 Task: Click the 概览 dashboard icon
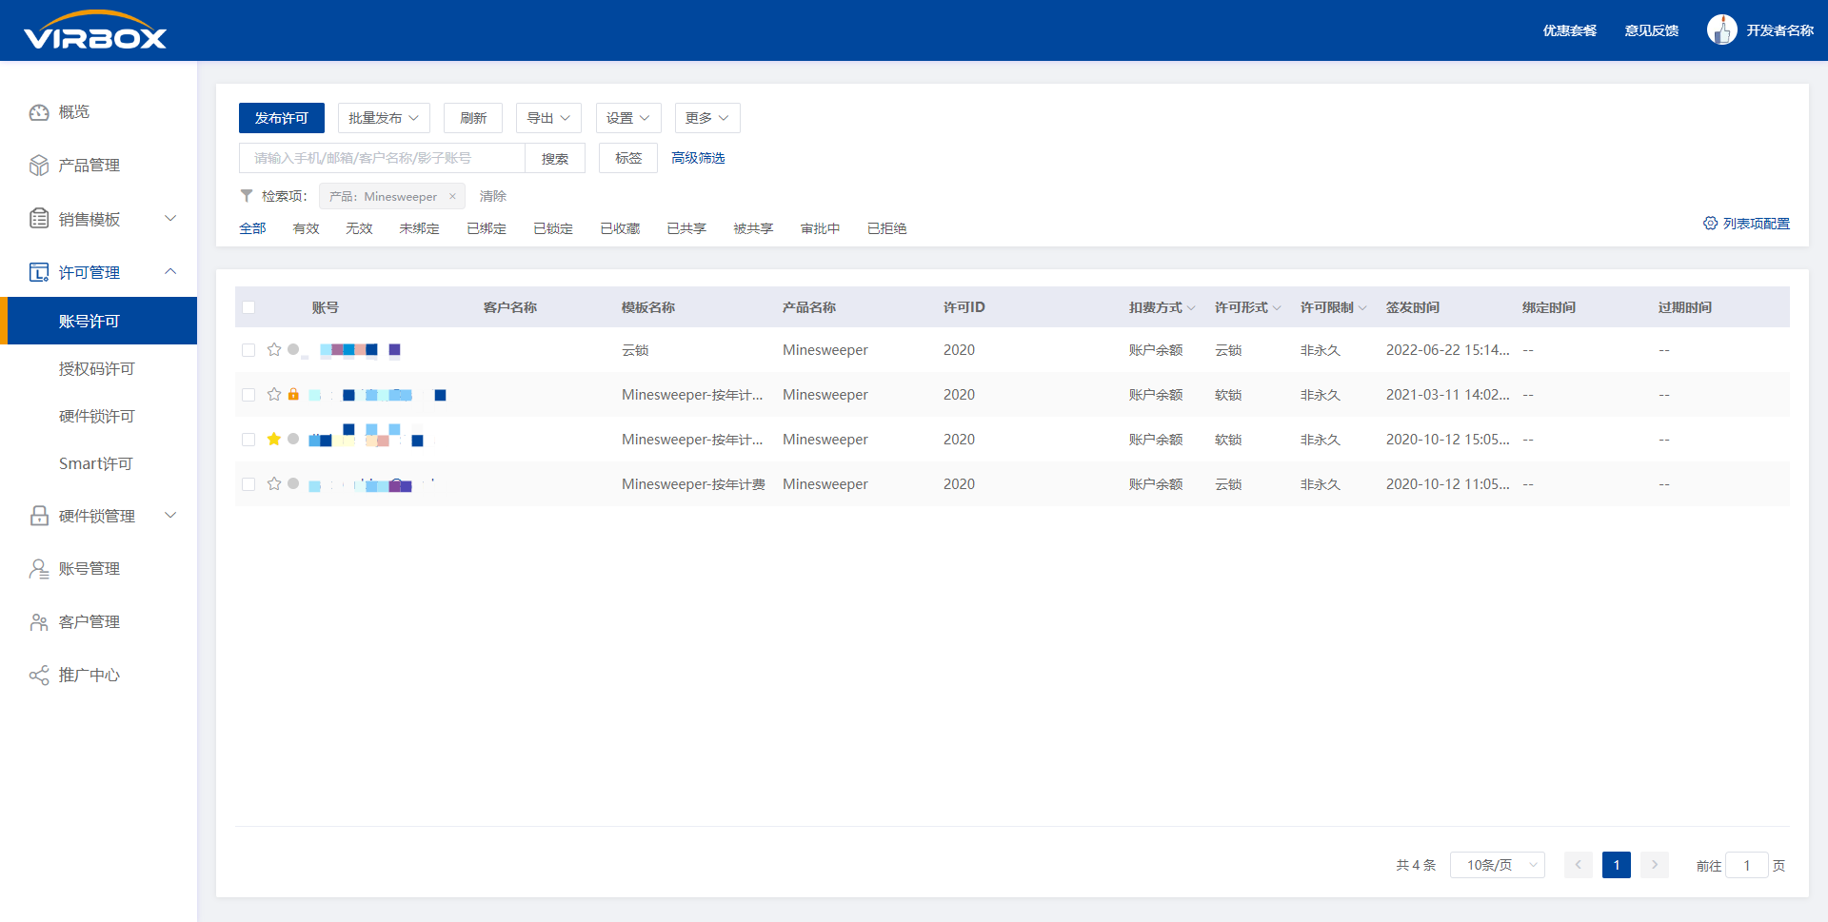pyautogui.click(x=39, y=112)
